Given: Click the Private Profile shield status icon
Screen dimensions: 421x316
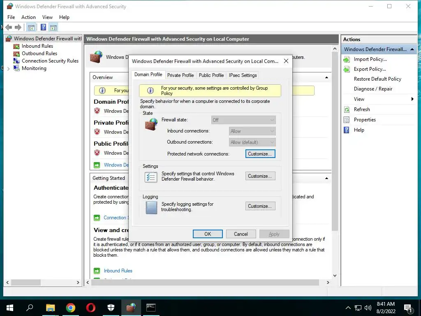Looking at the screenshot, I should tap(97, 132).
